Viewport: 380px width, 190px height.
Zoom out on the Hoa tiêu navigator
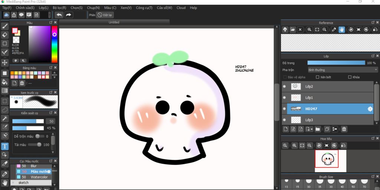(309, 145)
